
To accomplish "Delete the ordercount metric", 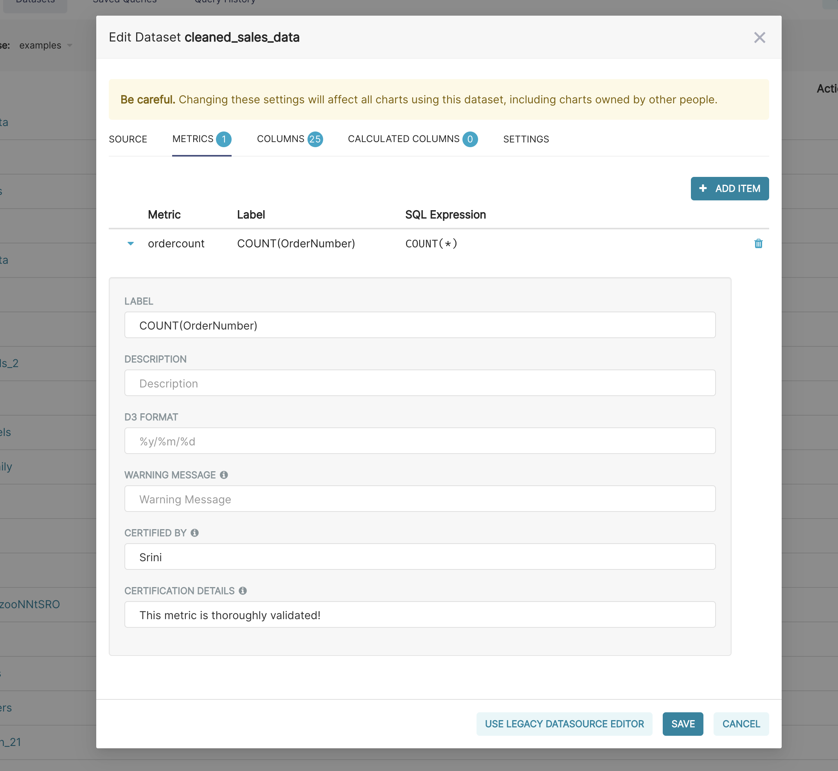I will click(x=758, y=243).
